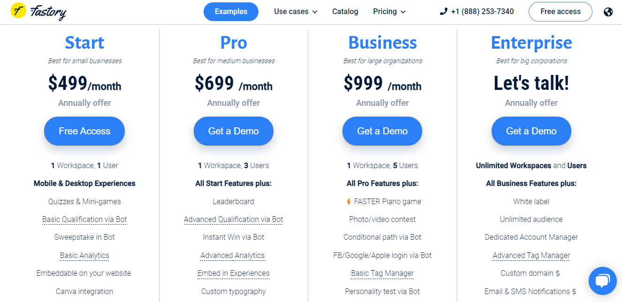Viewport: 622px width, 302px height.
Task: Click Get a Demo under Pro plan
Action: click(234, 131)
